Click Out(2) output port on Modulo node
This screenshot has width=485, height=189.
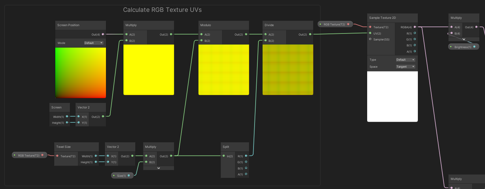click(x=246, y=35)
